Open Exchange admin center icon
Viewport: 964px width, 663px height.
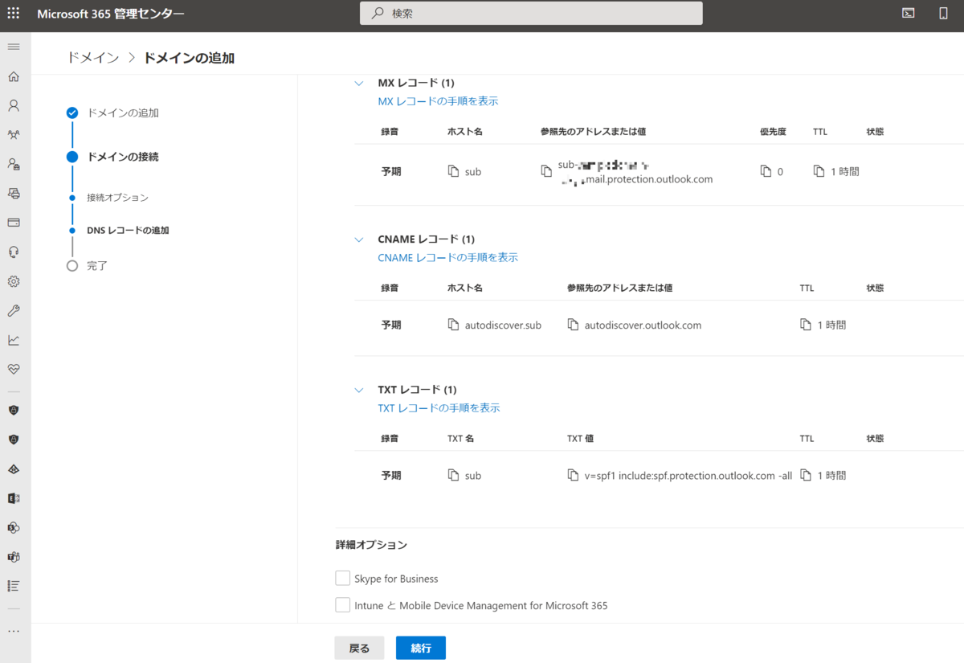pyautogui.click(x=14, y=498)
